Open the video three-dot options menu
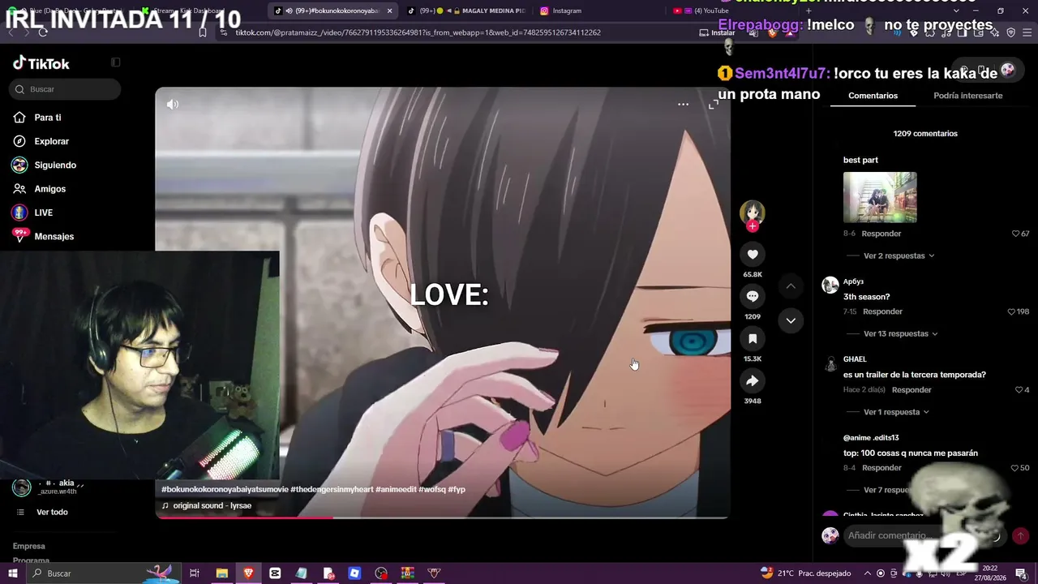The image size is (1038, 584). [x=683, y=104]
